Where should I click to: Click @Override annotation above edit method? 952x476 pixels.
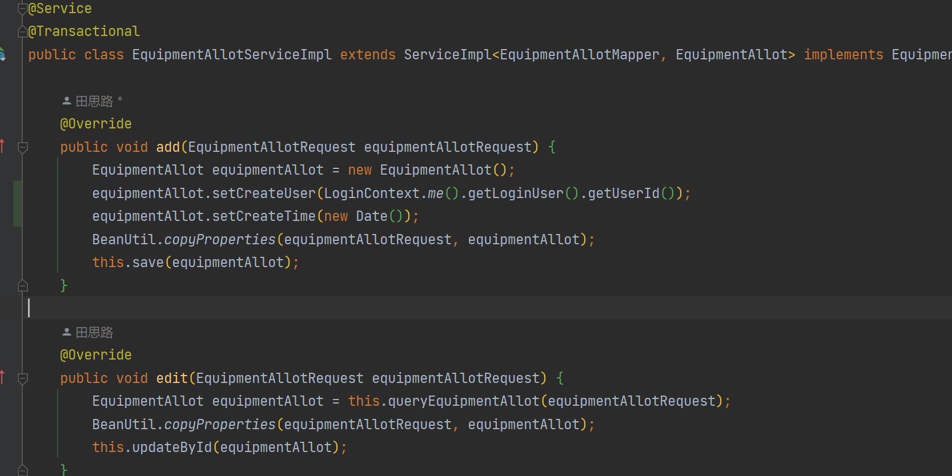pyautogui.click(x=96, y=355)
